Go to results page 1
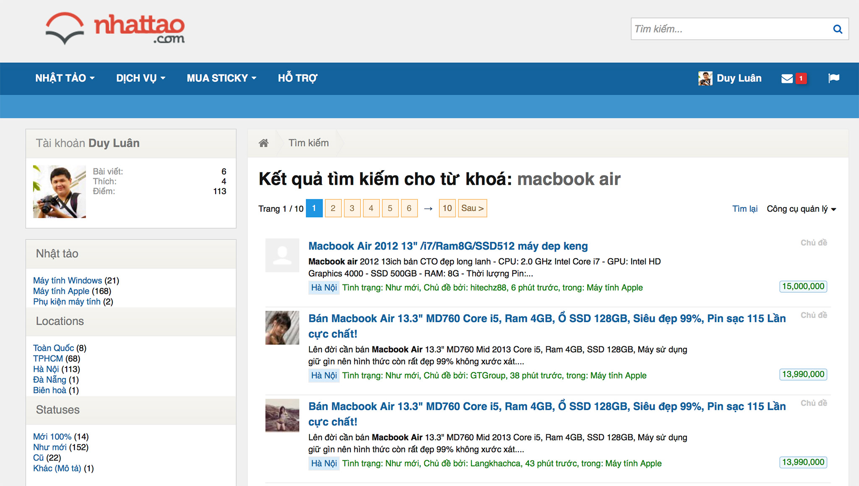This screenshot has height=486, width=859. point(314,208)
